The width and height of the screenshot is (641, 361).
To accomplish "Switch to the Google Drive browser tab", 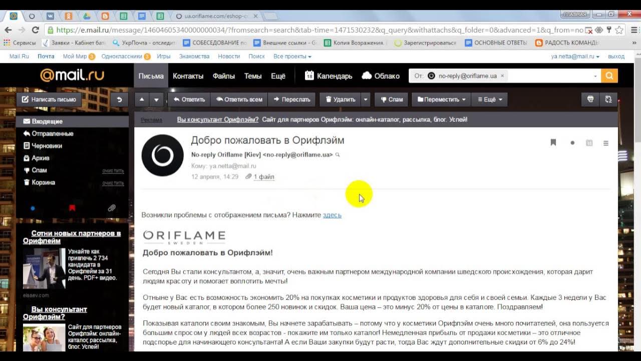I will pyautogui.click(x=87, y=16).
